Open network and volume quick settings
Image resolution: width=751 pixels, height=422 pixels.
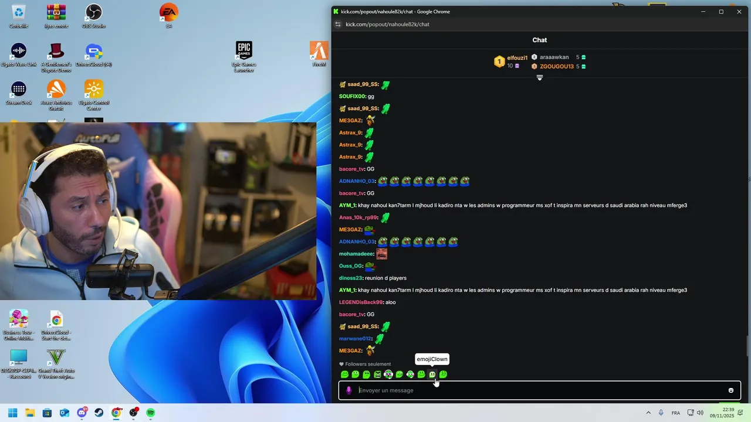pyautogui.click(x=695, y=413)
